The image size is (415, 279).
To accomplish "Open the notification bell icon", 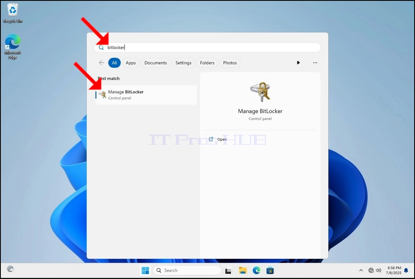I will [x=406, y=271].
